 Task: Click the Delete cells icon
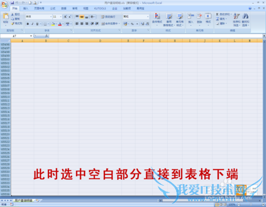199,16
